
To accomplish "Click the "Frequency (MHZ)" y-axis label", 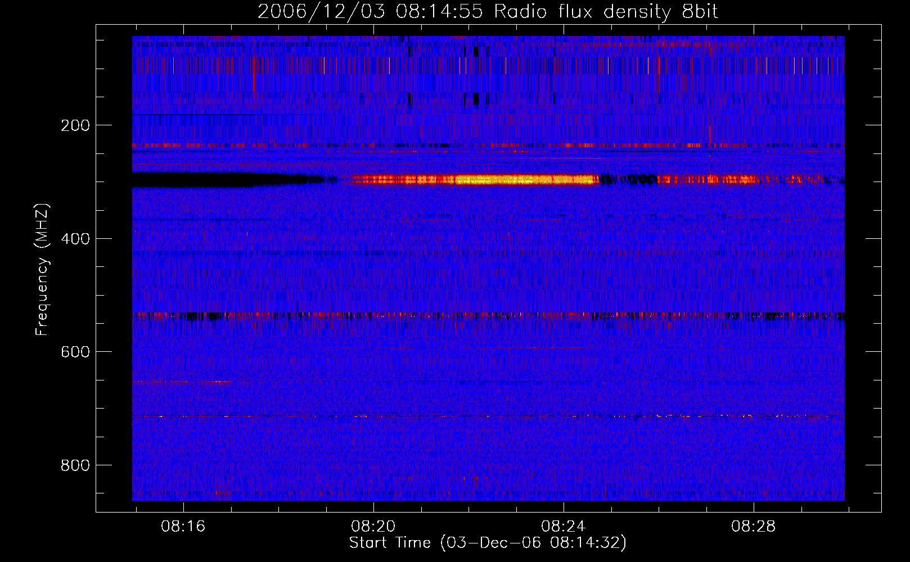I will click(42, 269).
